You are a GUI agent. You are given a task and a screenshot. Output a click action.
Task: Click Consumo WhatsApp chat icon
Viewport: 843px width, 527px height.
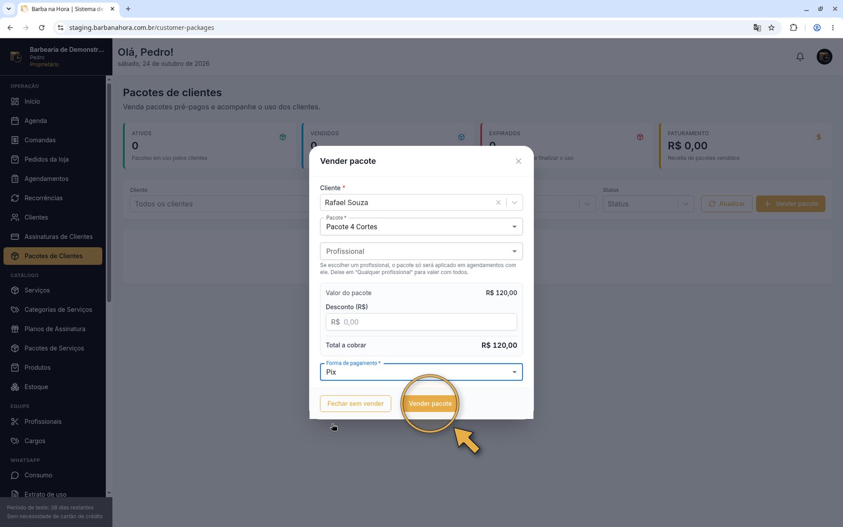tap(15, 475)
